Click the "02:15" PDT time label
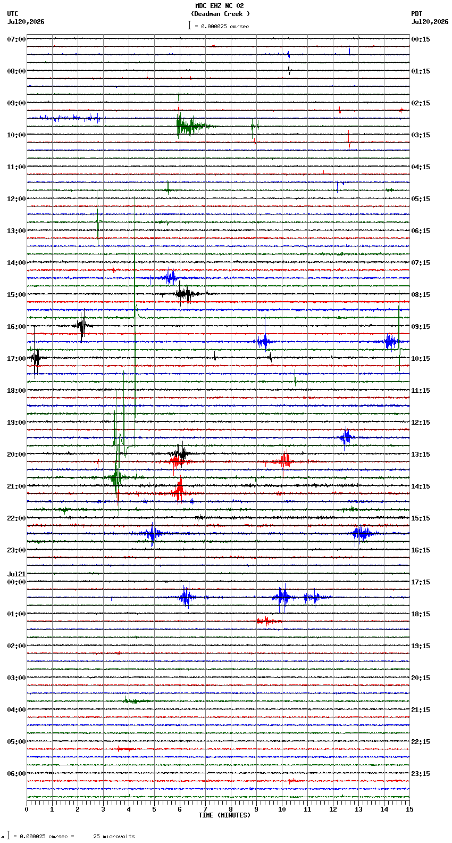452x843 pixels. pos(421,103)
